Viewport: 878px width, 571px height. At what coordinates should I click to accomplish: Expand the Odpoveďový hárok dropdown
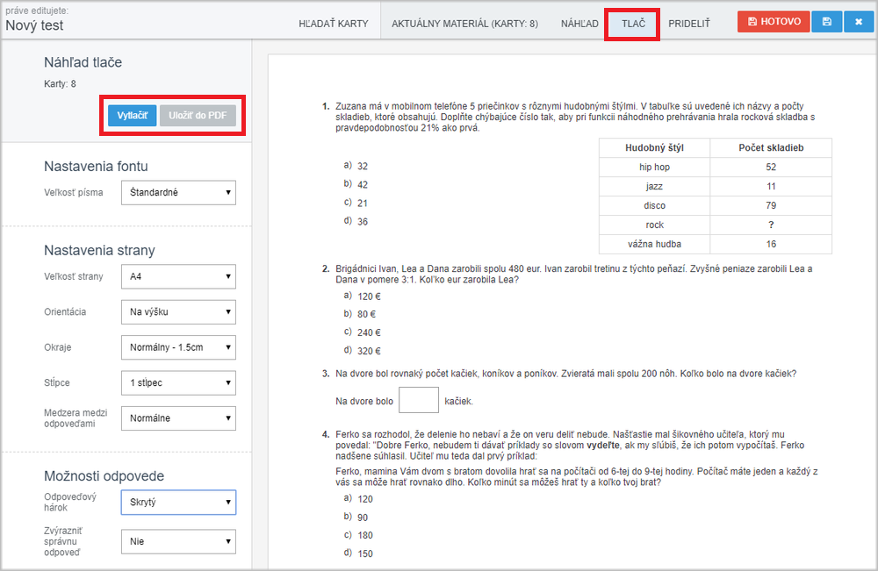(x=178, y=502)
